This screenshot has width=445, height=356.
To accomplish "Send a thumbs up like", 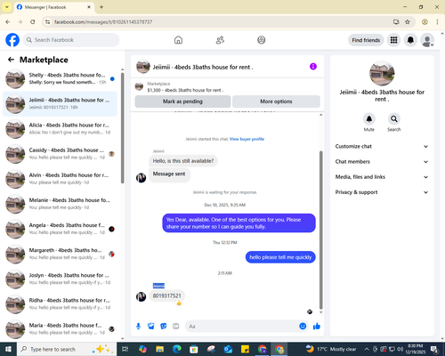I will pos(317,327).
